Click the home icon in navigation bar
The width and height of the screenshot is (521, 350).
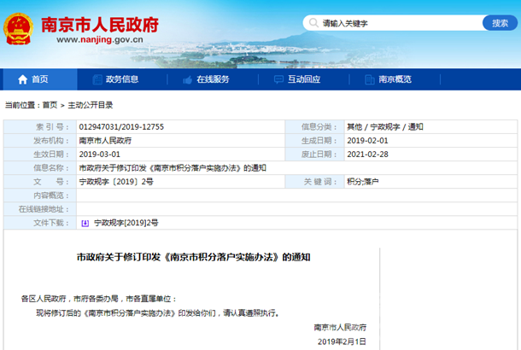click(x=22, y=79)
